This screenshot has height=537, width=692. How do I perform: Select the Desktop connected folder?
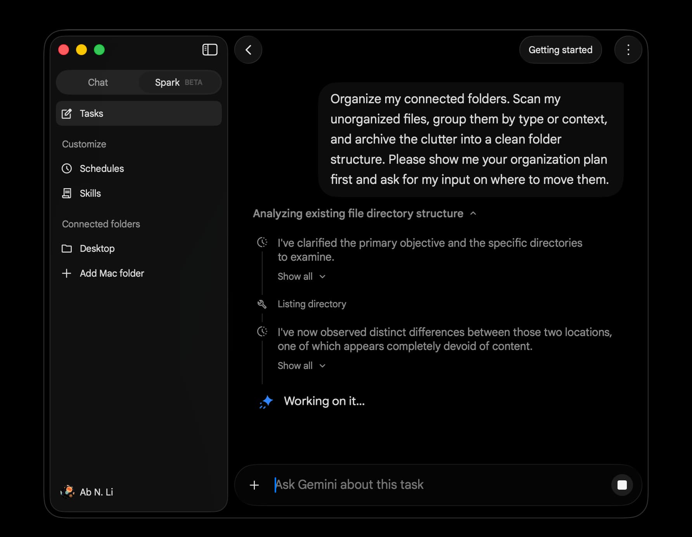coord(139,248)
